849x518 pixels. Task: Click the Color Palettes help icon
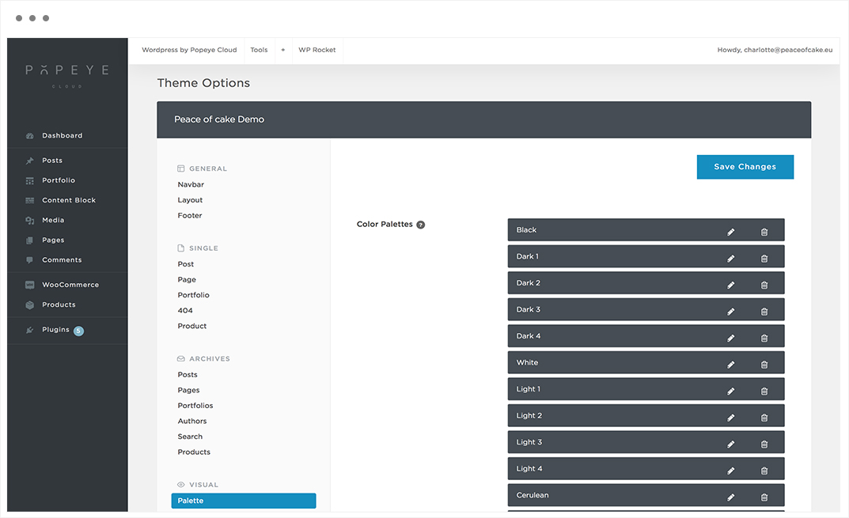(x=420, y=225)
